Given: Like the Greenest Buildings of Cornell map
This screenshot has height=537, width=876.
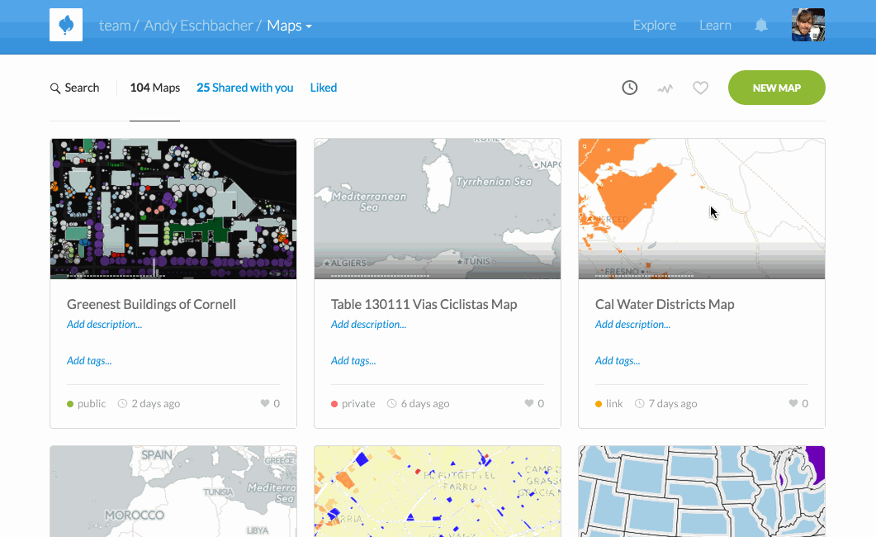Looking at the screenshot, I should tap(265, 404).
